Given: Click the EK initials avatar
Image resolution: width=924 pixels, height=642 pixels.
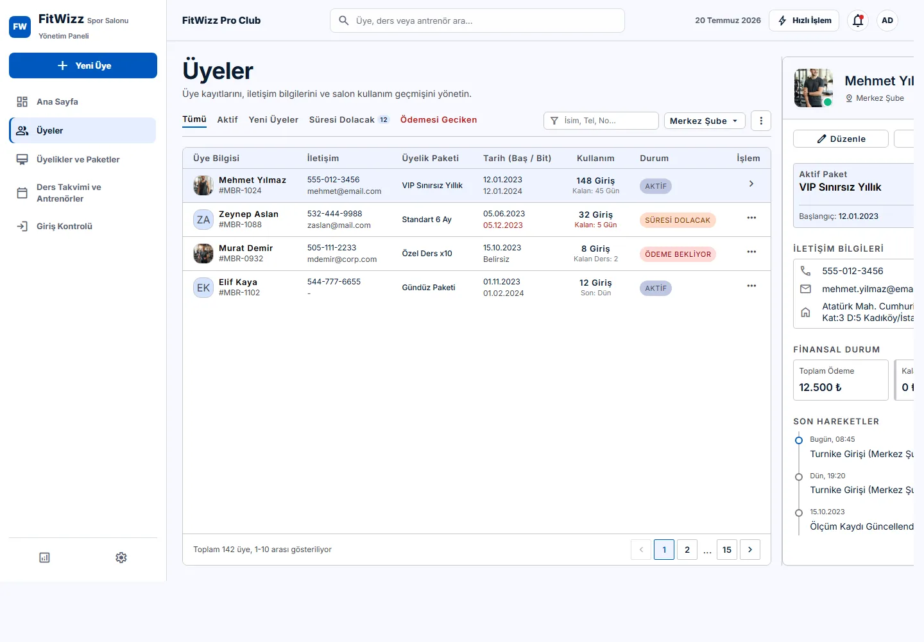Looking at the screenshot, I should (x=203, y=288).
